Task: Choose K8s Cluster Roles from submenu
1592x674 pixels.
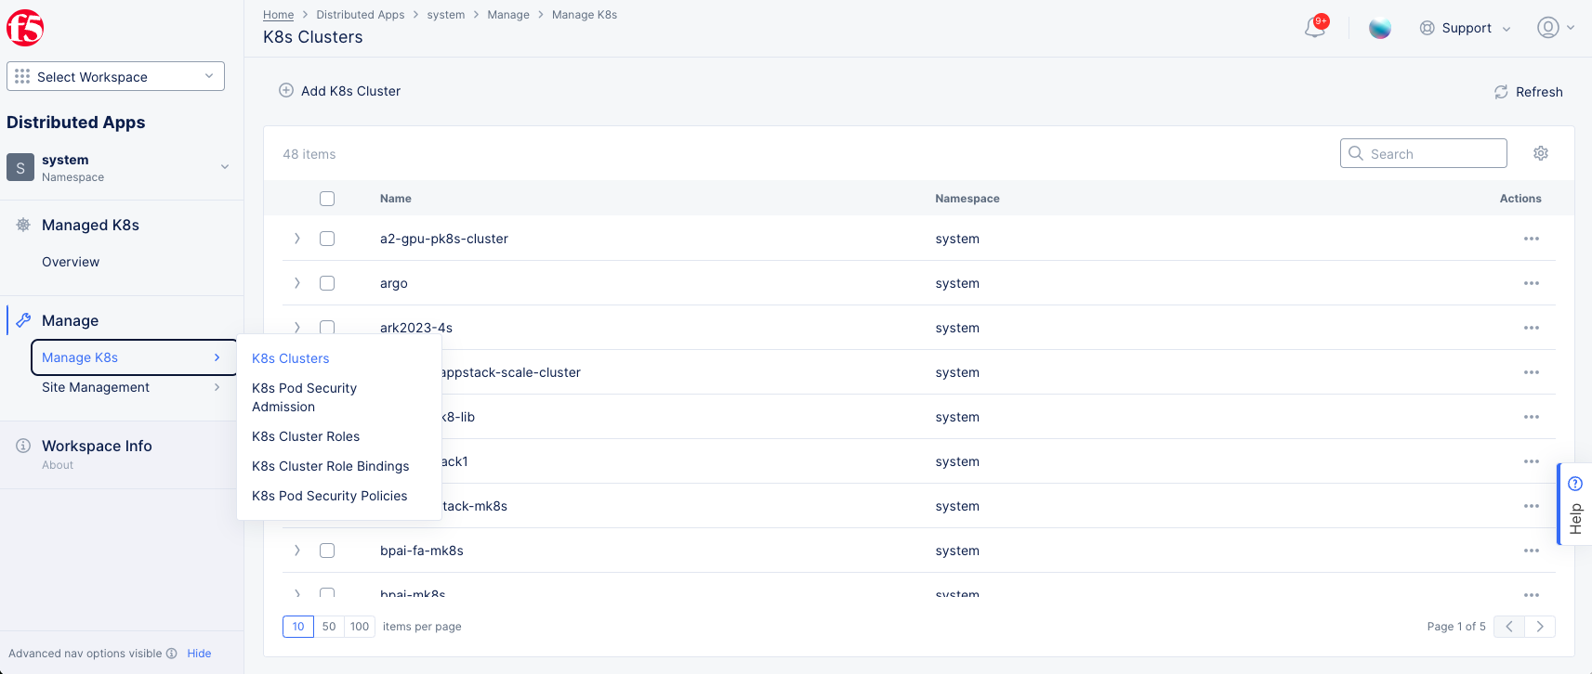Action: 306,436
